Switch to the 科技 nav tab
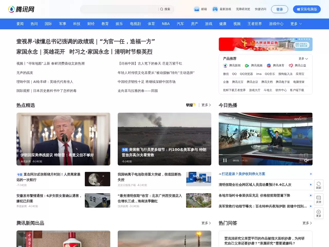Image resolution: width=329 pixels, height=247 pixels. pyautogui.click(x=77, y=24)
